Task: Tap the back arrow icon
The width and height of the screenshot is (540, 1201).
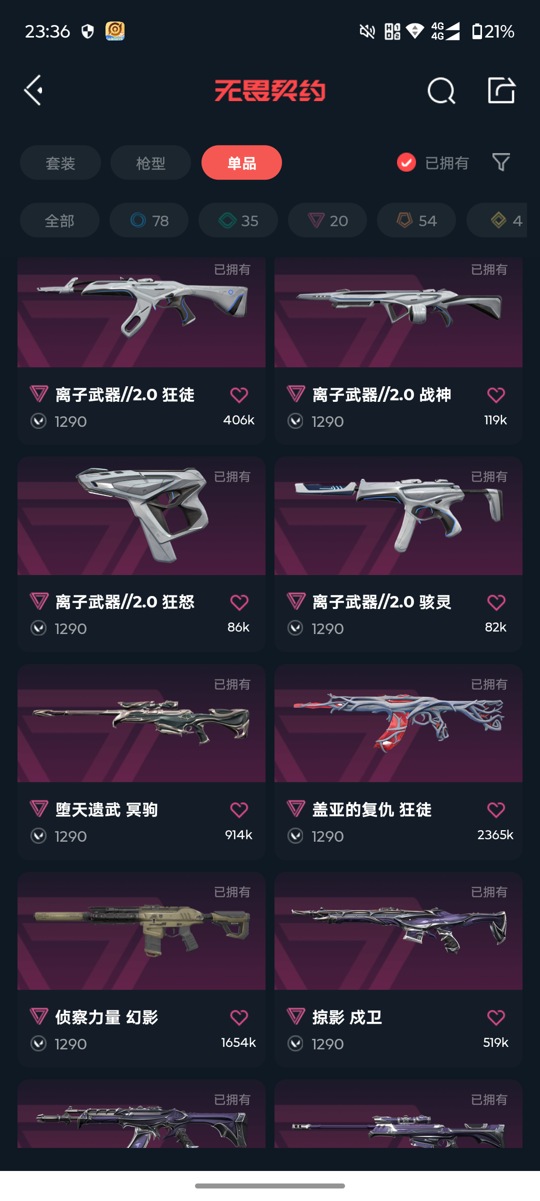Action: click(x=33, y=91)
